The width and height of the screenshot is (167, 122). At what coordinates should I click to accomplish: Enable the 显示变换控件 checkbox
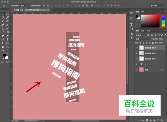pyautogui.click(x=30, y=6)
